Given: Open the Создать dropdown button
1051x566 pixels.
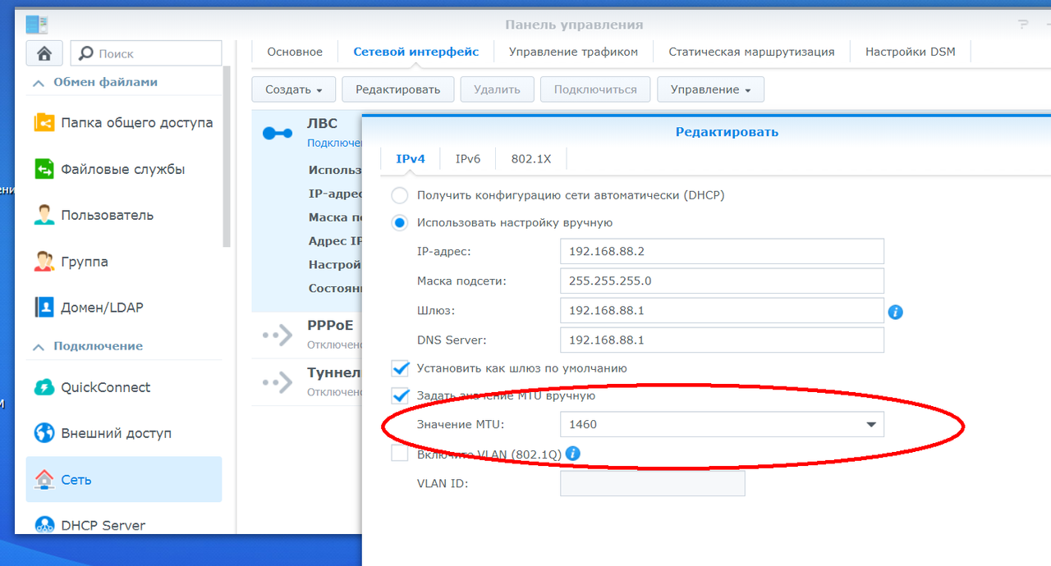Looking at the screenshot, I should [294, 89].
